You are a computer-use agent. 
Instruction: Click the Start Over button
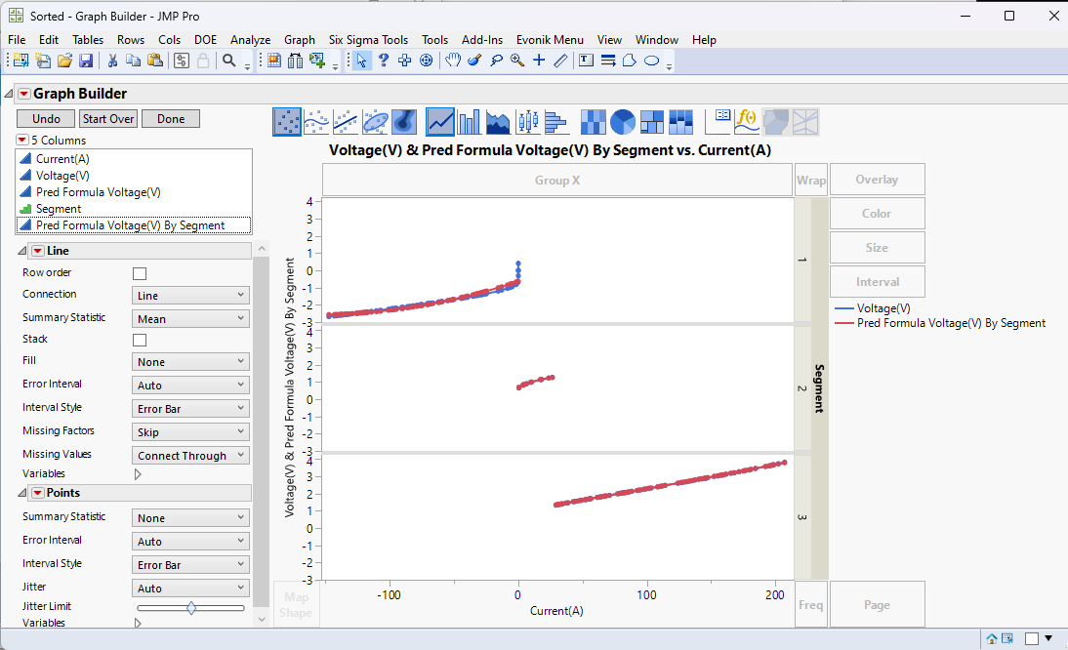coord(107,118)
